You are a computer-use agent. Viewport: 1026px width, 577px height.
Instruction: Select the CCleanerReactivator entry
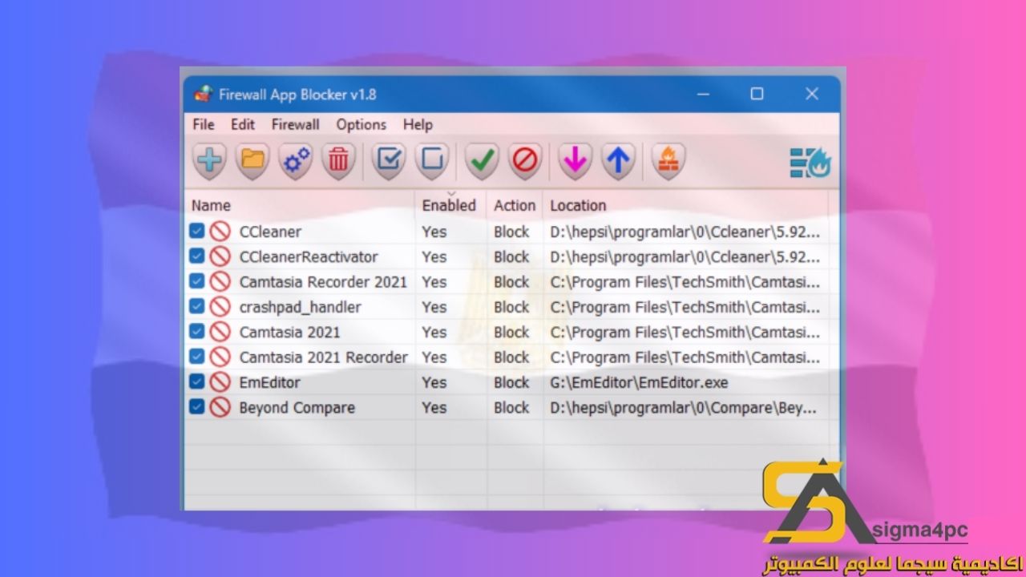point(309,256)
